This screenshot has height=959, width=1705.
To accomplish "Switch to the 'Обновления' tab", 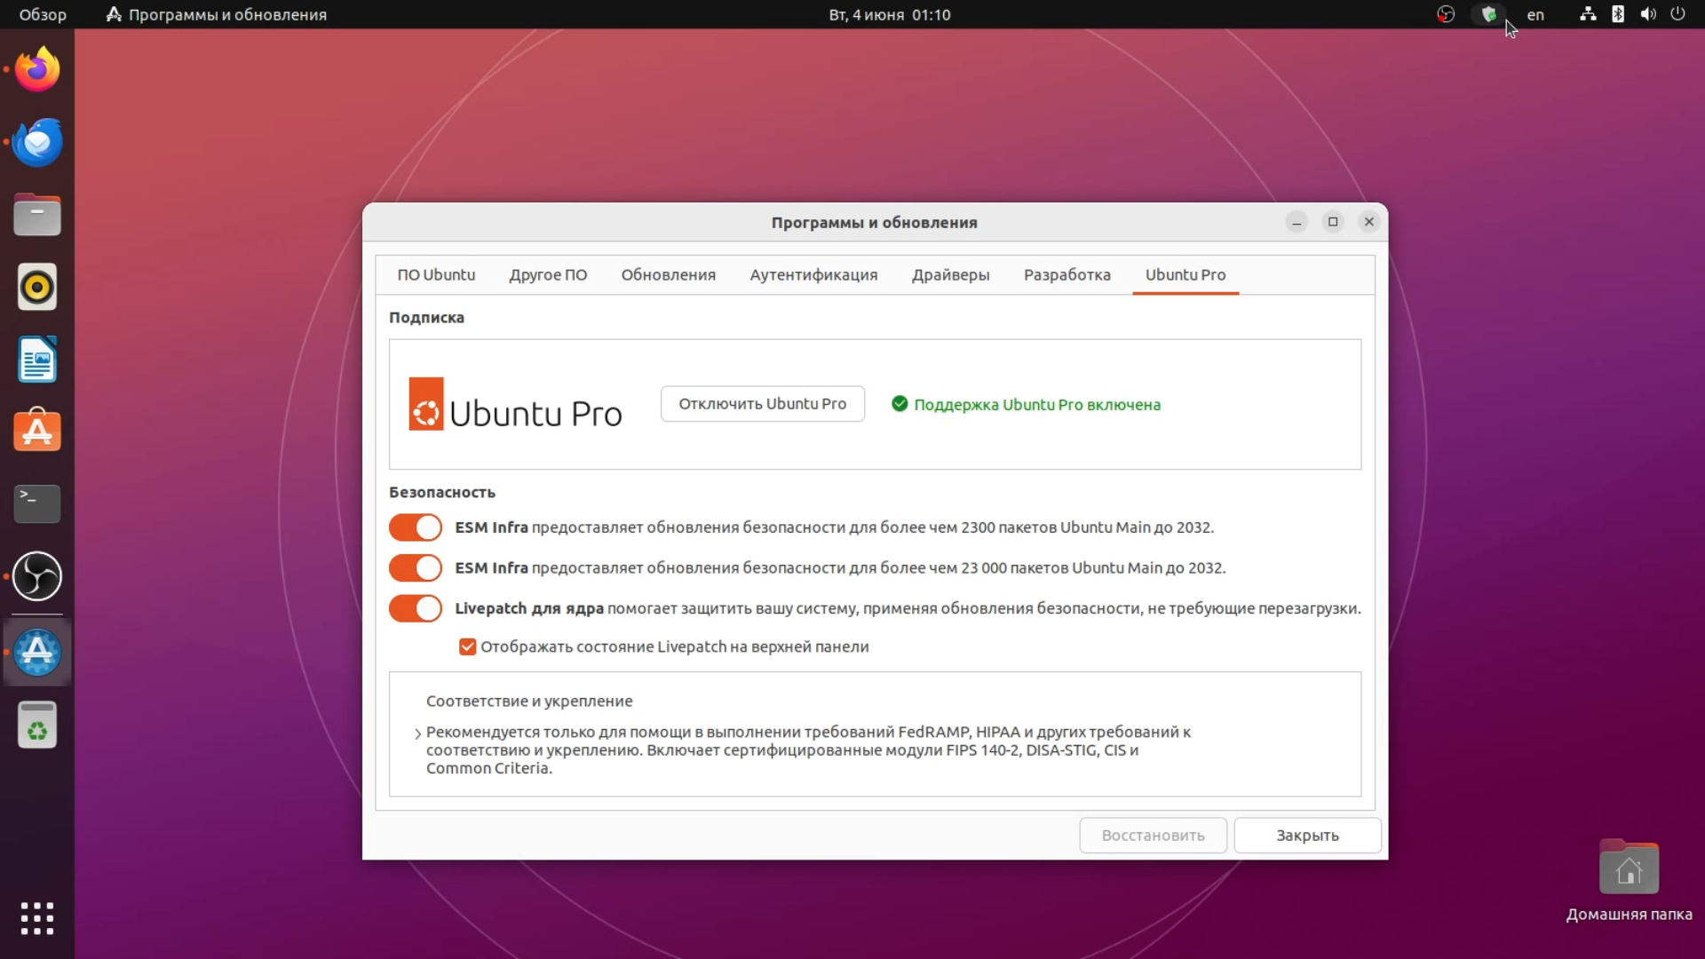I will click(668, 275).
